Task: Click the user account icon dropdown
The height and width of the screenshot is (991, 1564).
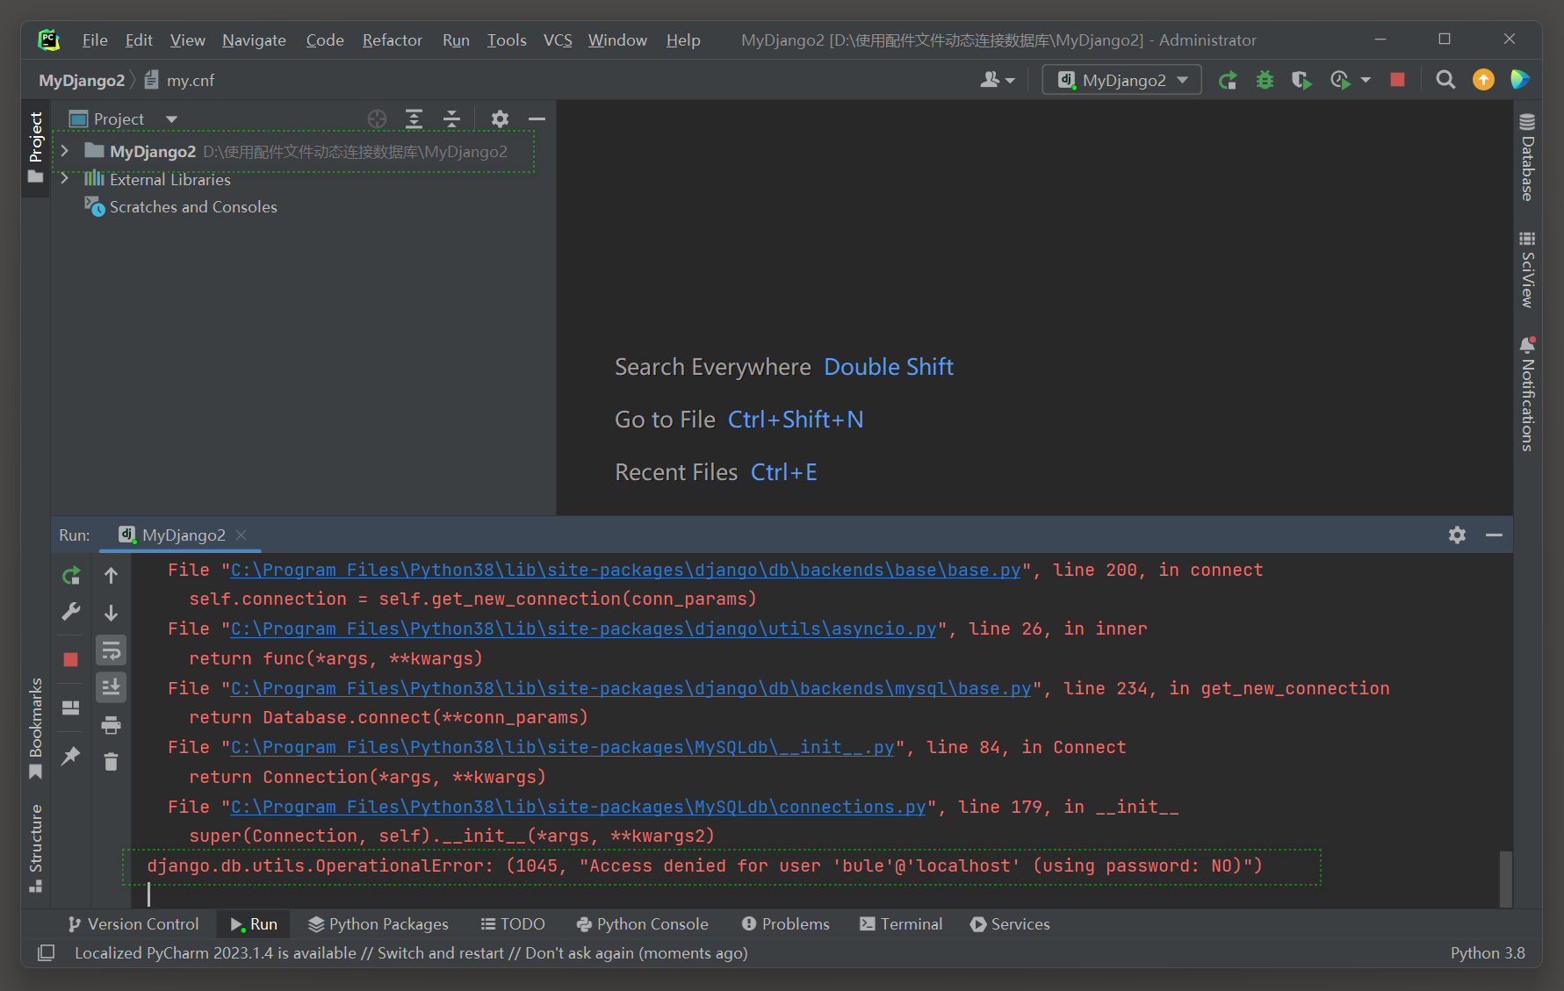Action: pyautogui.click(x=998, y=80)
